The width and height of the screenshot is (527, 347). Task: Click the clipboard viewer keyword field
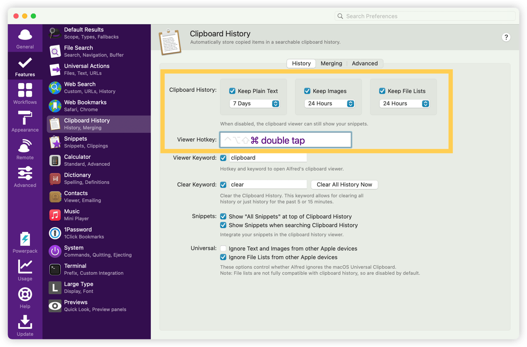click(x=268, y=158)
